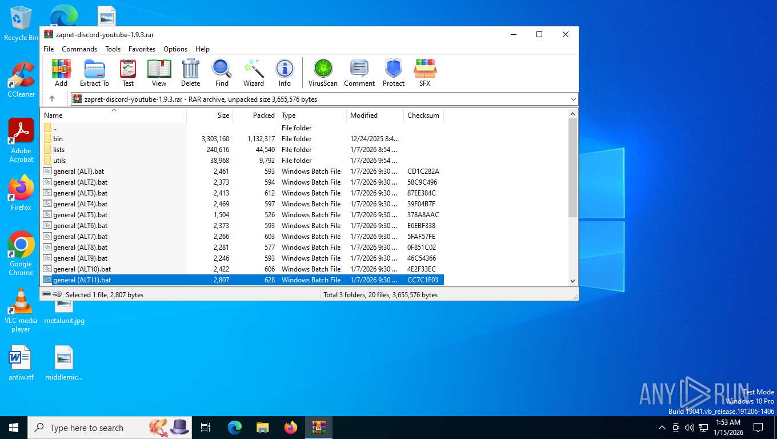The image size is (777, 439).
Task: Open Adobe Acrobat desktop shortcut
Action: (x=21, y=141)
